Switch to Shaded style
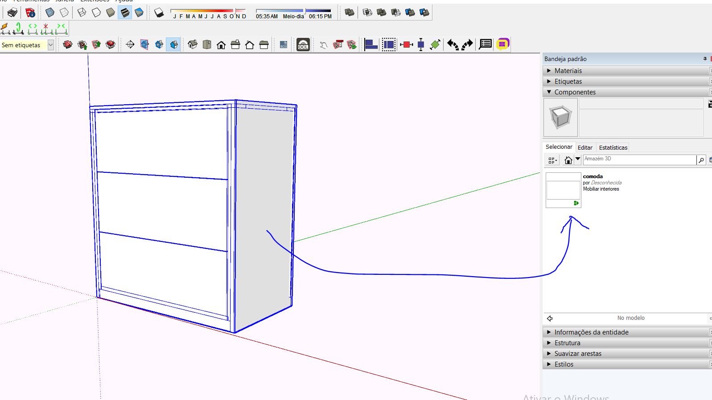 111,12
